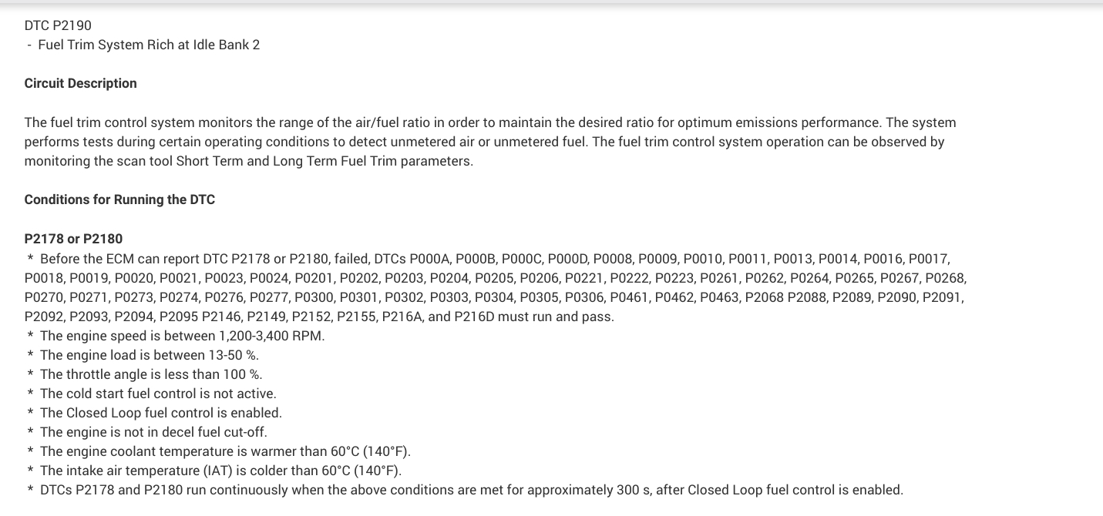The width and height of the screenshot is (1103, 516).
Task: Click the 'Fuel Trim System Rich at Idle Bank 2' line
Action: (x=149, y=45)
